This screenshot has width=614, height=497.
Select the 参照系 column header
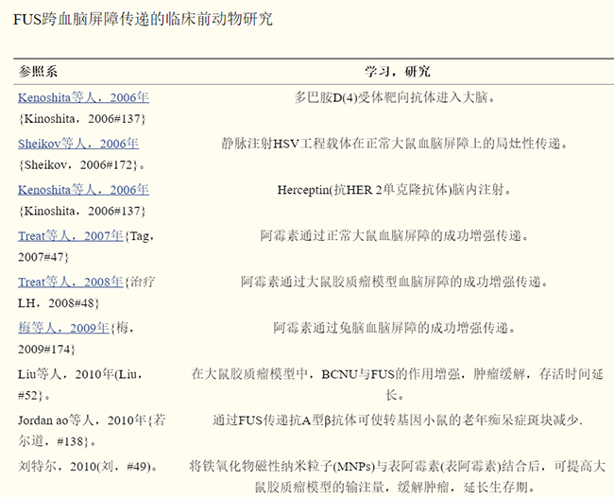click(38, 72)
